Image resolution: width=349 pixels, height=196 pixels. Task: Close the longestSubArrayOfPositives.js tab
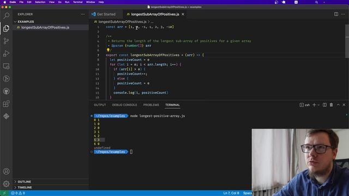183,14
